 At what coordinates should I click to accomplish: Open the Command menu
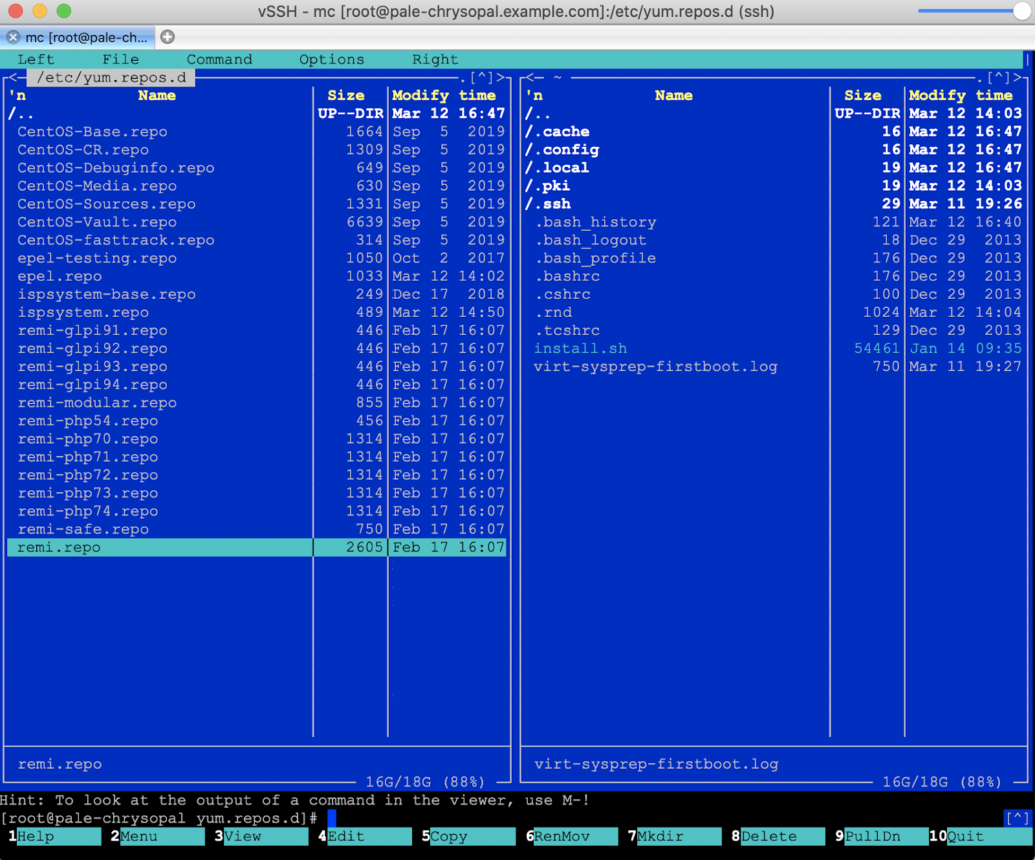click(219, 59)
